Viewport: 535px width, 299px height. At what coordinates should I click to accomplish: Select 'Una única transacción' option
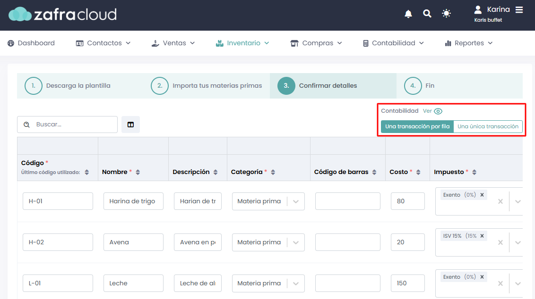pos(488,126)
